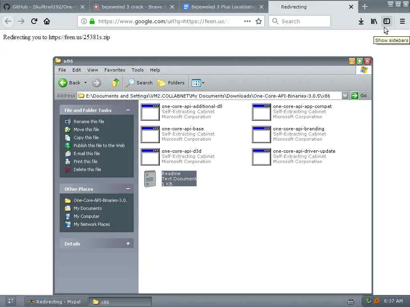This screenshot has height=307, width=410.
Task: Close the Redirecting tab
Action: pyautogui.click(x=351, y=7)
